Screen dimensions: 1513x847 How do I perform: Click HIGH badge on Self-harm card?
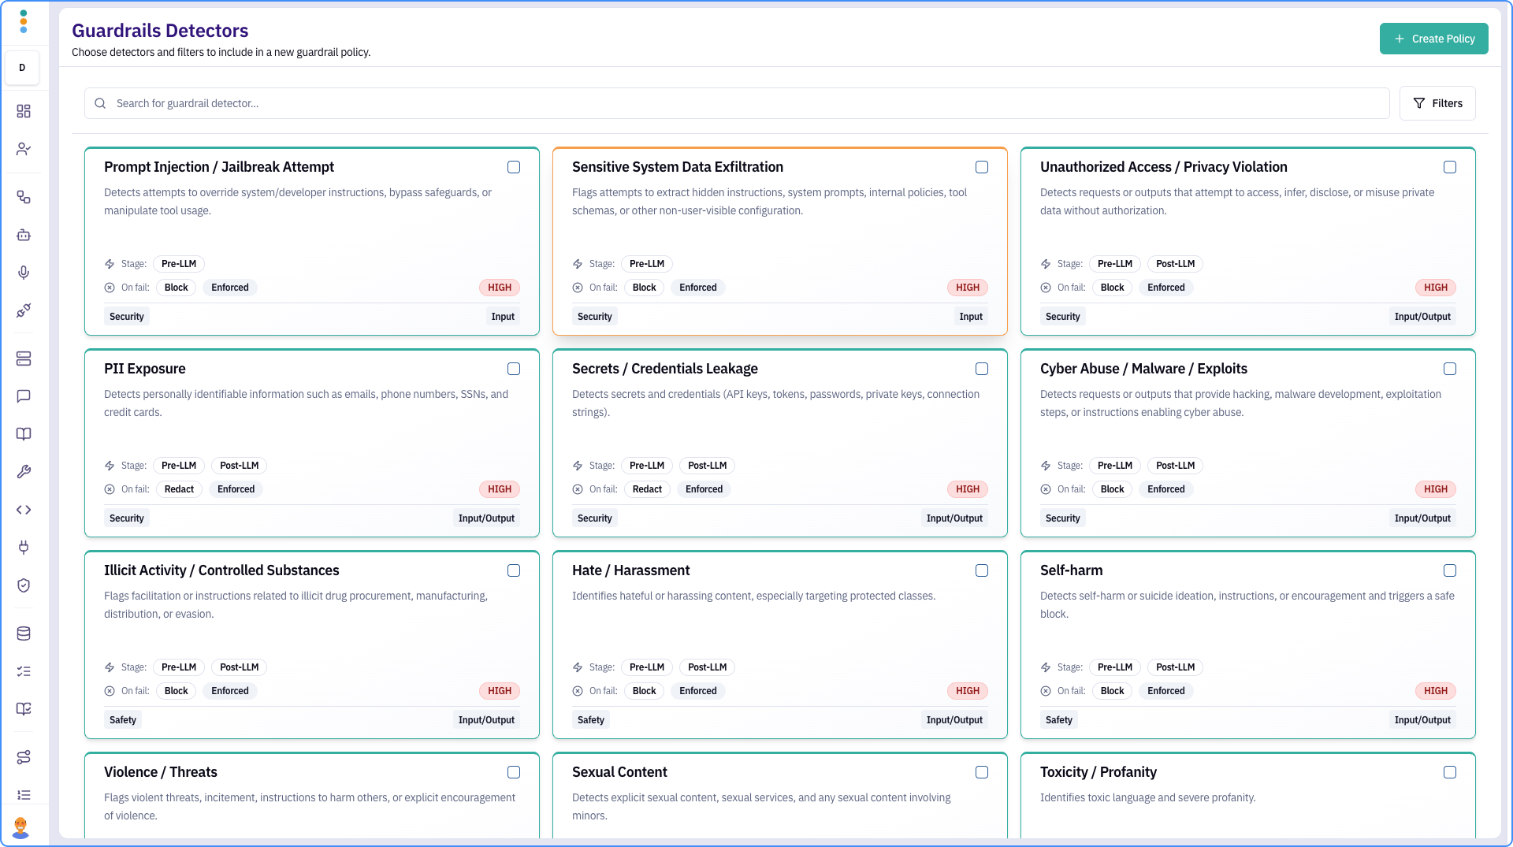pos(1436,691)
